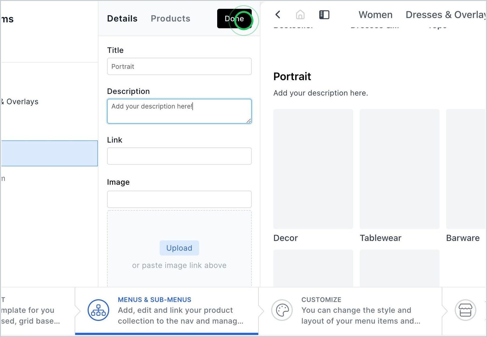487x337 pixels.
Task: Select the Decor placeholder thumbnail
Action: coord(313,169)
